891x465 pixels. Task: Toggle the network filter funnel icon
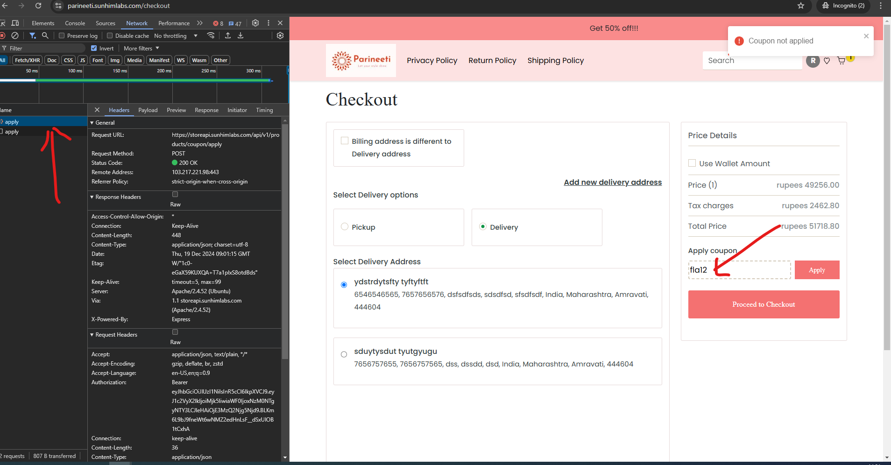pyautogui.click(x=32, y=35)
